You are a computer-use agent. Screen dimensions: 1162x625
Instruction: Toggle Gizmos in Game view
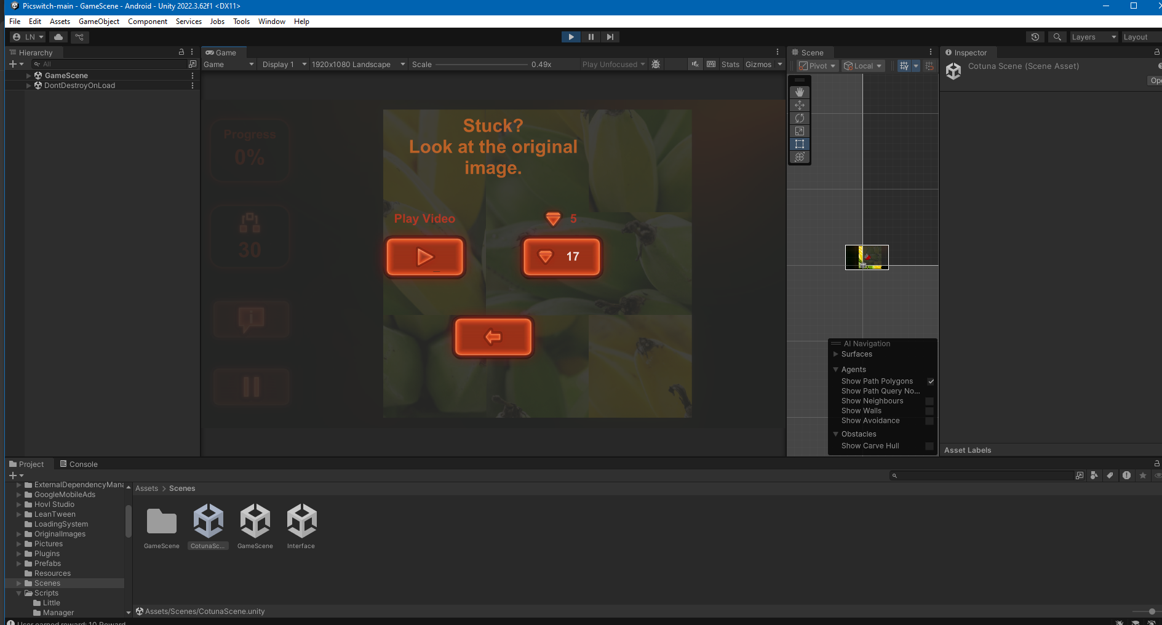[758, 64]
